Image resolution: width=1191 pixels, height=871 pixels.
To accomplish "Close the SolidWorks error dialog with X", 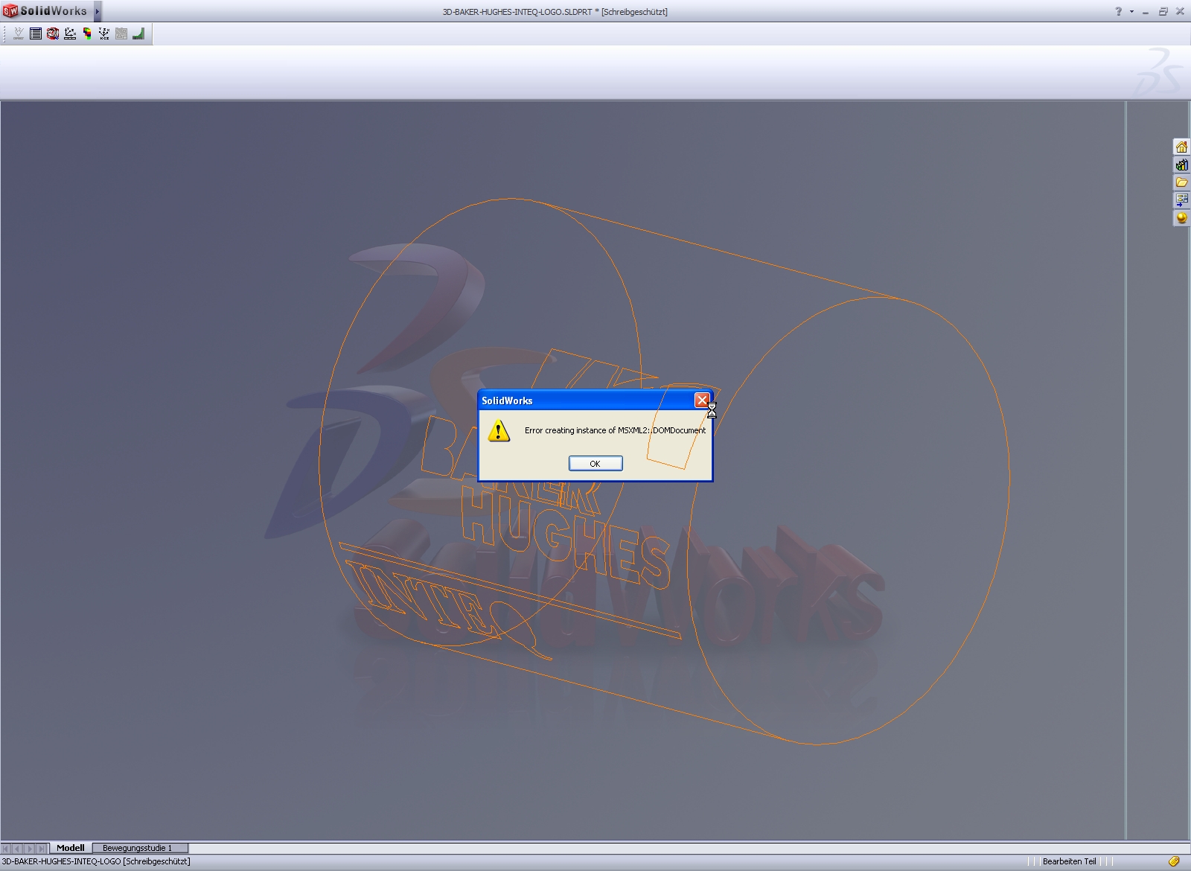I will point(702,401).
